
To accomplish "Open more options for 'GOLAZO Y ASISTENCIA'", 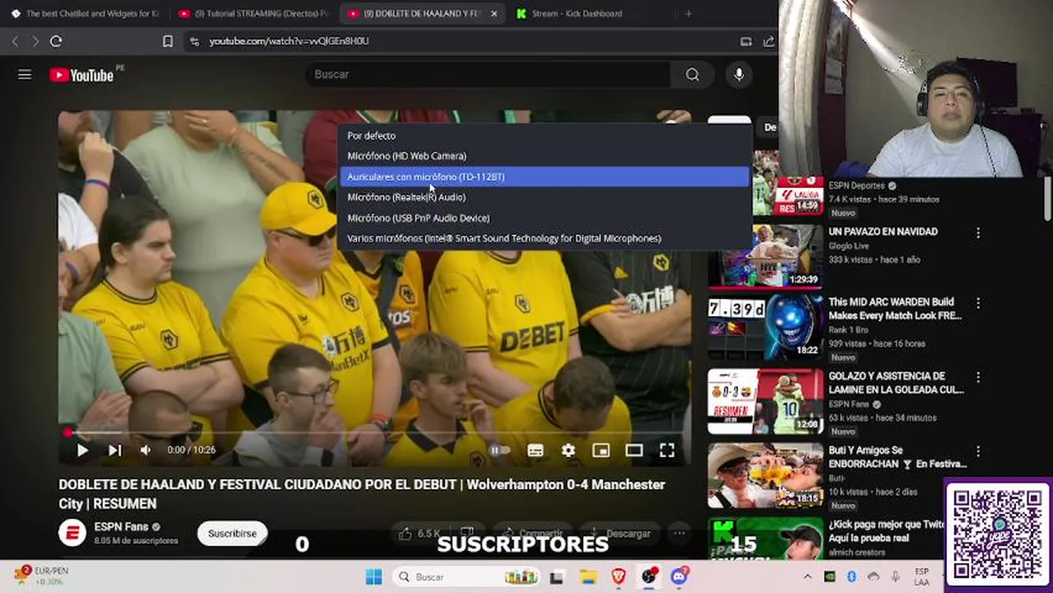I will (x=978, y=377).
